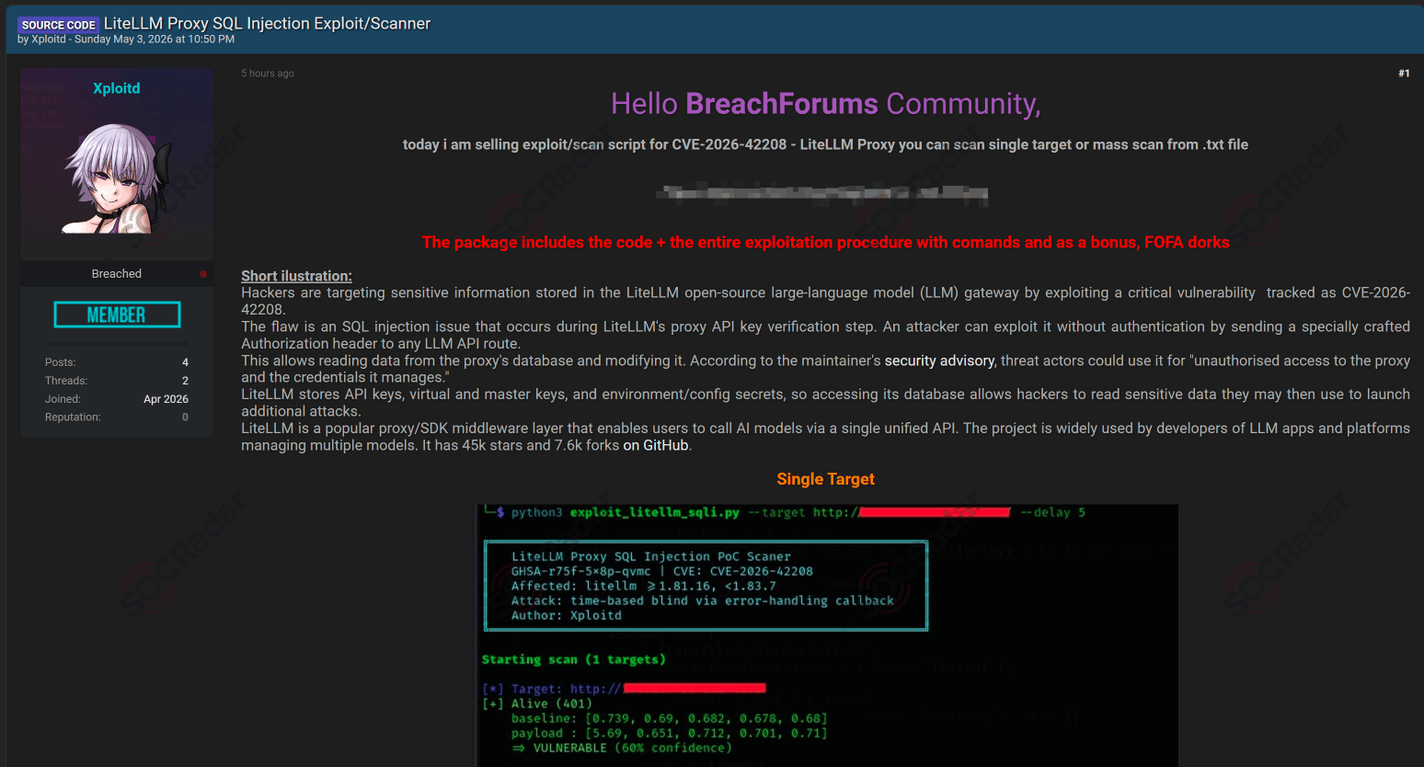The width and height of the screenshot is (1424, 767).
Task: Click the red 'package includes the code' line
Action: (825, 242)
